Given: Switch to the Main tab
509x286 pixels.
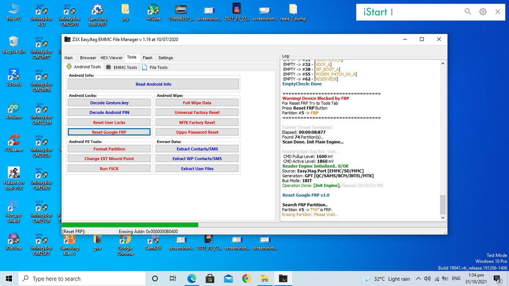Looking at the screenshot, I should click(x=68, y=58).
